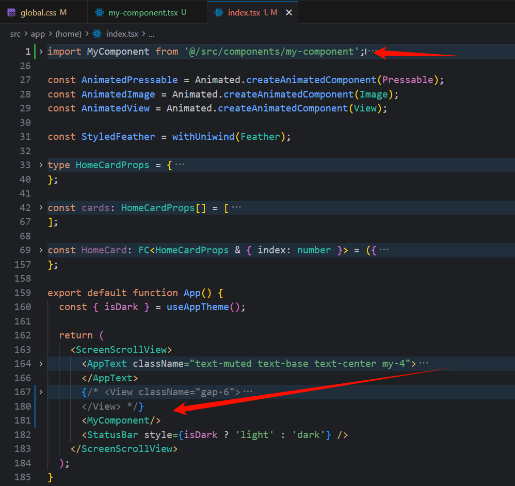Screen dimensions: 515x486
Task: Click the fold ellipsis on line 69
Action: [x=384, y=250]
